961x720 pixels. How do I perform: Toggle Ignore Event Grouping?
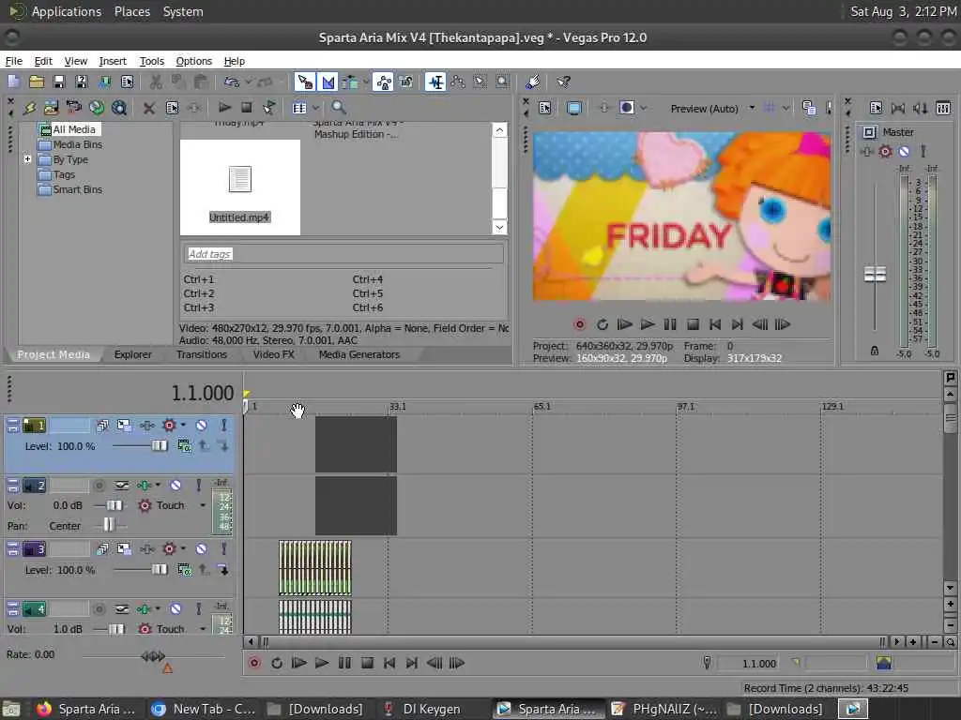406,82
